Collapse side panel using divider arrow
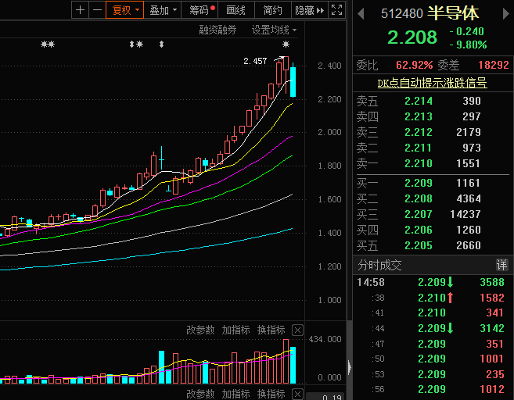514x400 pixels. tap(350, 367)
